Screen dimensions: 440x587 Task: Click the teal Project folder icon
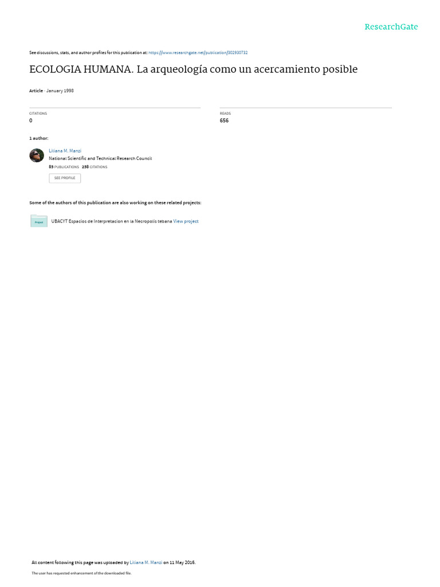[x=39, y=221]
